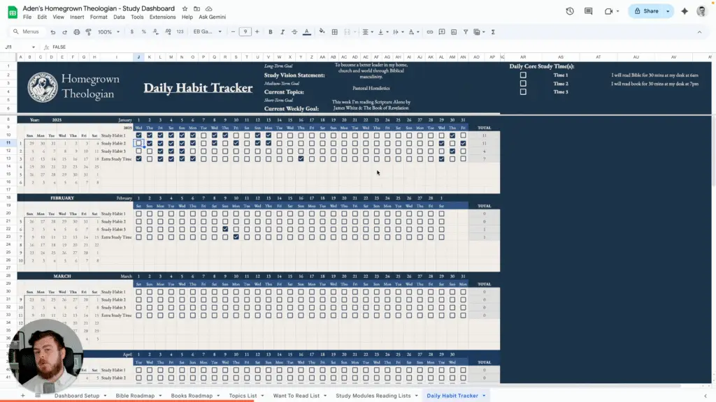Expand the font family dropdown
716x402 pixels.
[208, 32]
